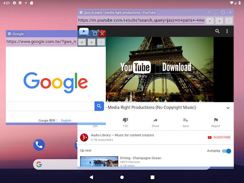Toggle the Autoplay switch
Viewport: 244px width, 183px height.
(227, 151)
